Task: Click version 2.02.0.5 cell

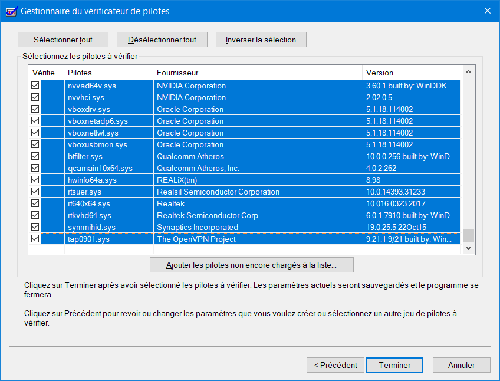Action: 412,97
